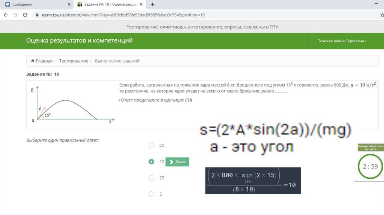Click the address bar URL

(123, 15)
